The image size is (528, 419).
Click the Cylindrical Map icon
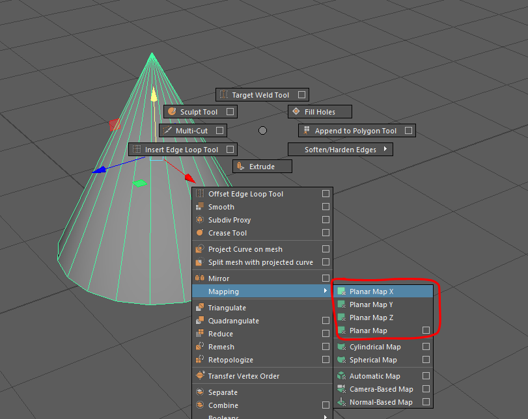pyautogui.click(x=341, y=346)
